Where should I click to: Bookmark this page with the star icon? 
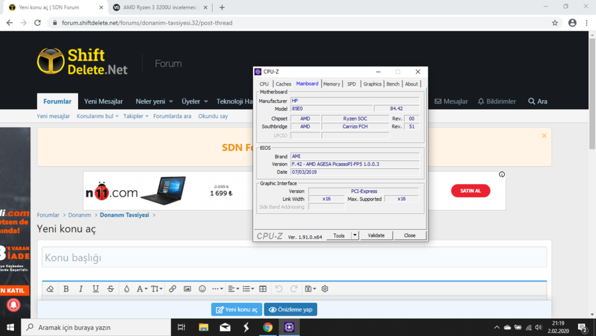tap(555, 23)
